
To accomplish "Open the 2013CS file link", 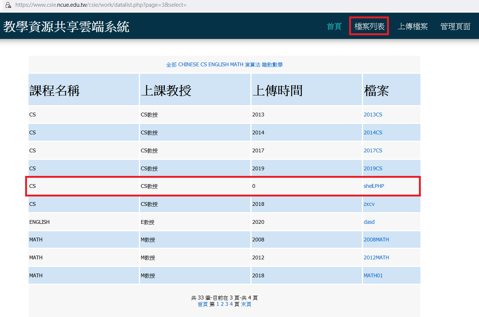I will coord(373,115).
